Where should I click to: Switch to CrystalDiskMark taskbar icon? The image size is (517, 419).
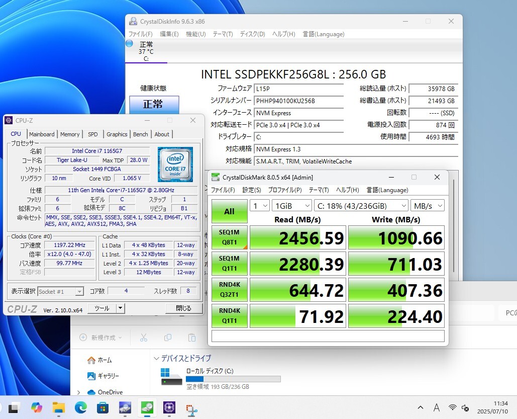(x=147, y=408)
